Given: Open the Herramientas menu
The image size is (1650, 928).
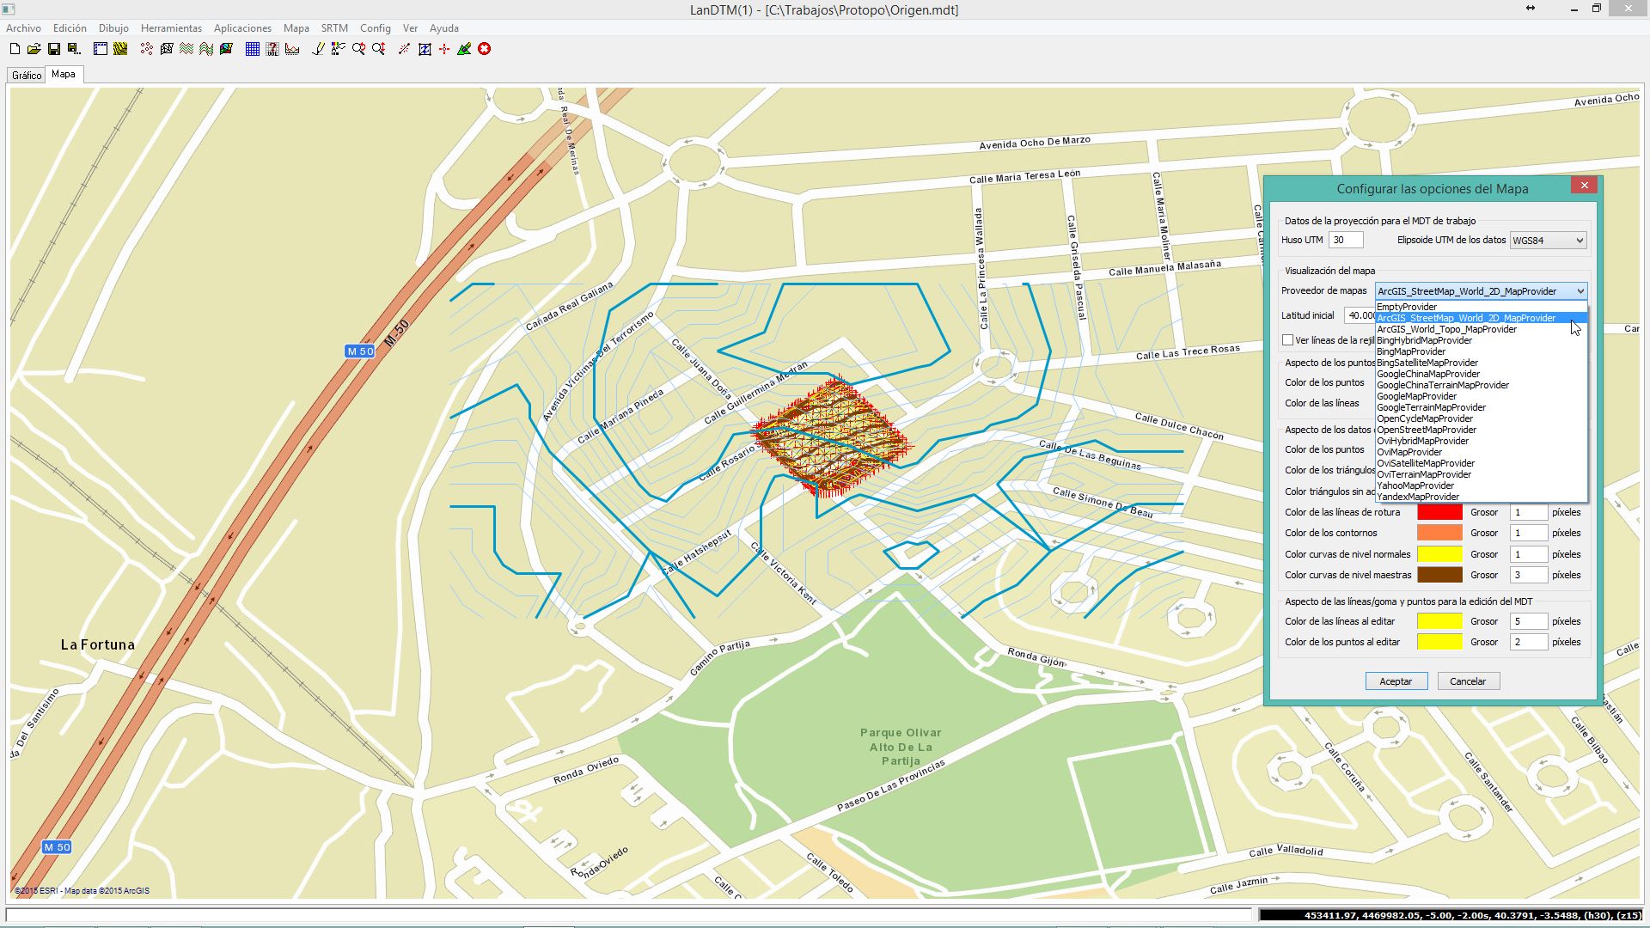Looking at the screenshot, I should pyautogui.click(x=171, y=28).
